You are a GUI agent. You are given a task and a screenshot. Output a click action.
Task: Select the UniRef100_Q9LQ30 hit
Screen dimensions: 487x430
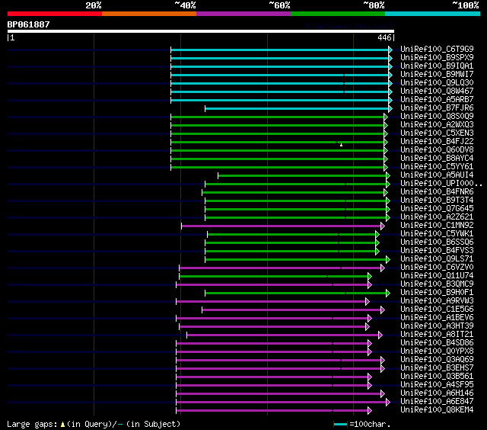coord(437,83)
